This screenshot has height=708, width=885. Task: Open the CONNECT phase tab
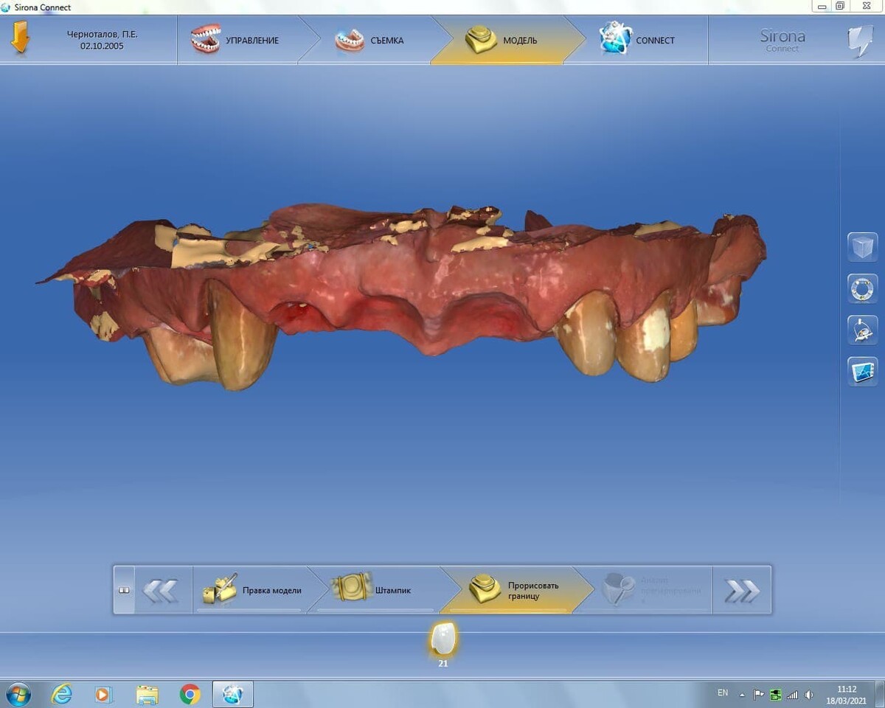pos(638,41)
